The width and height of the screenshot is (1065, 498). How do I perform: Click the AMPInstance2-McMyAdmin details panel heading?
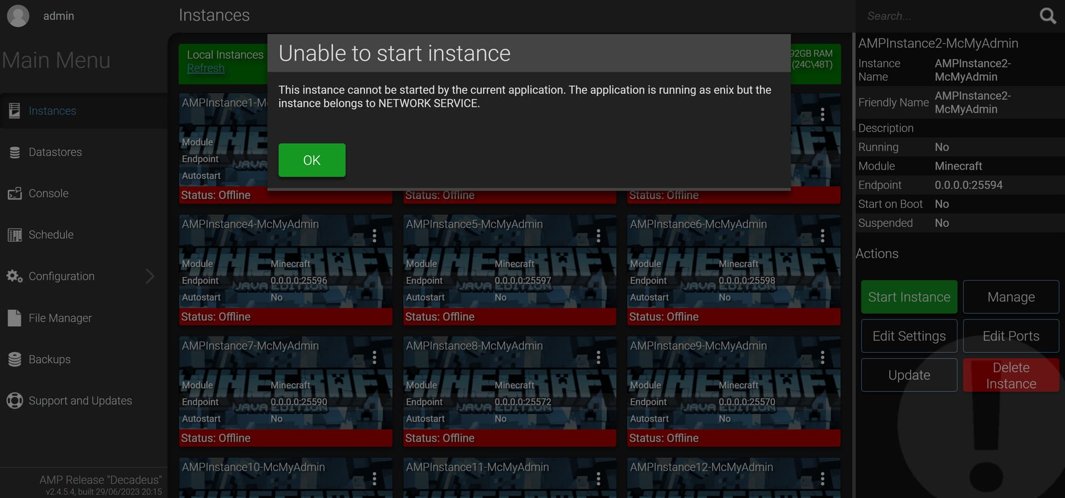938,43
